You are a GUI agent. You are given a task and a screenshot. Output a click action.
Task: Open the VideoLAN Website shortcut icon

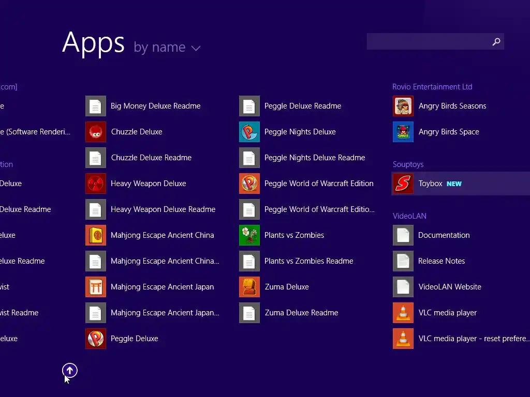[403, 286]
